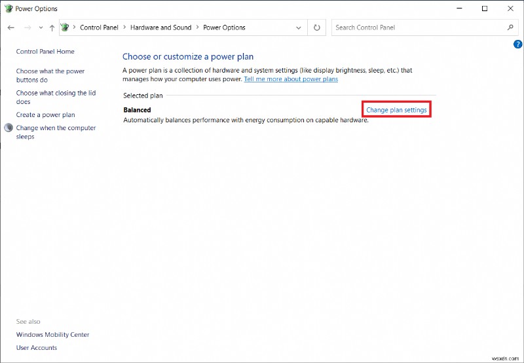Open Change plan settings for Balanced
Image resolution: width=524 pixels, height=363 pixels.
coord(396,110)
